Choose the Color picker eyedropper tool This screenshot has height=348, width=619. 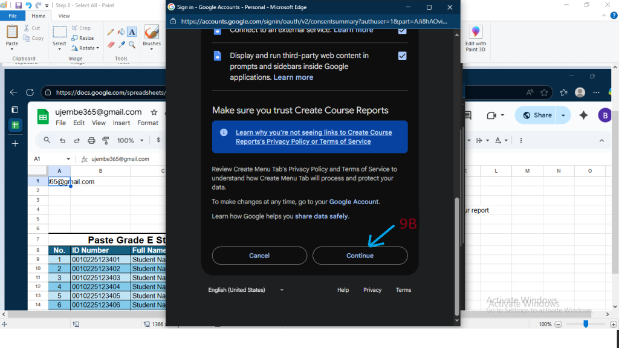coord(121,44)
